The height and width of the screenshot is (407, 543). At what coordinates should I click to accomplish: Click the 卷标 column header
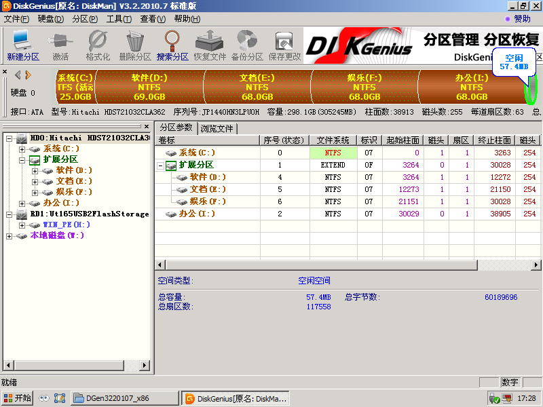(x=208, y=140)
